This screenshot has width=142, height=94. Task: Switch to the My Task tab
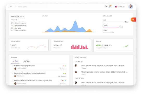pos(27,61)
